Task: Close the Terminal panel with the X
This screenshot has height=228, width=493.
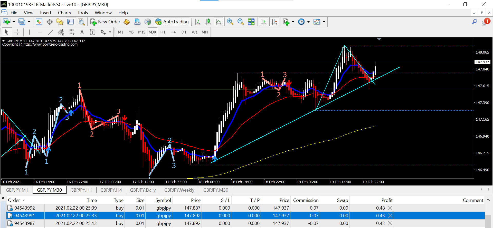Action: pyautogui.click(x=3, y=198)
